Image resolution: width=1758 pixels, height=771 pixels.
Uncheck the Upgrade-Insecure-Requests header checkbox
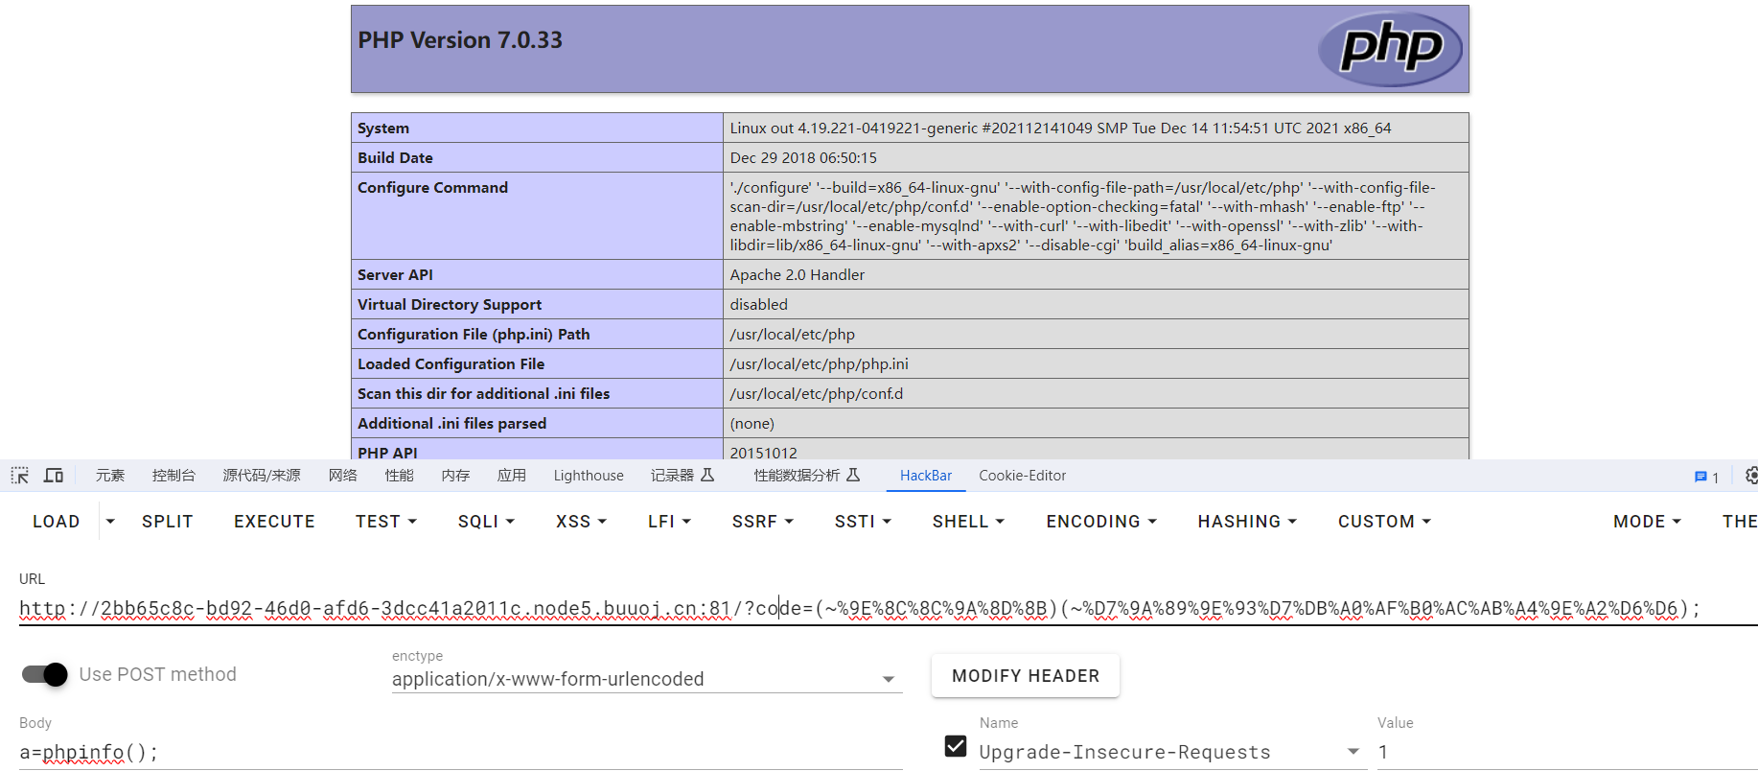(x=955, y=746)
